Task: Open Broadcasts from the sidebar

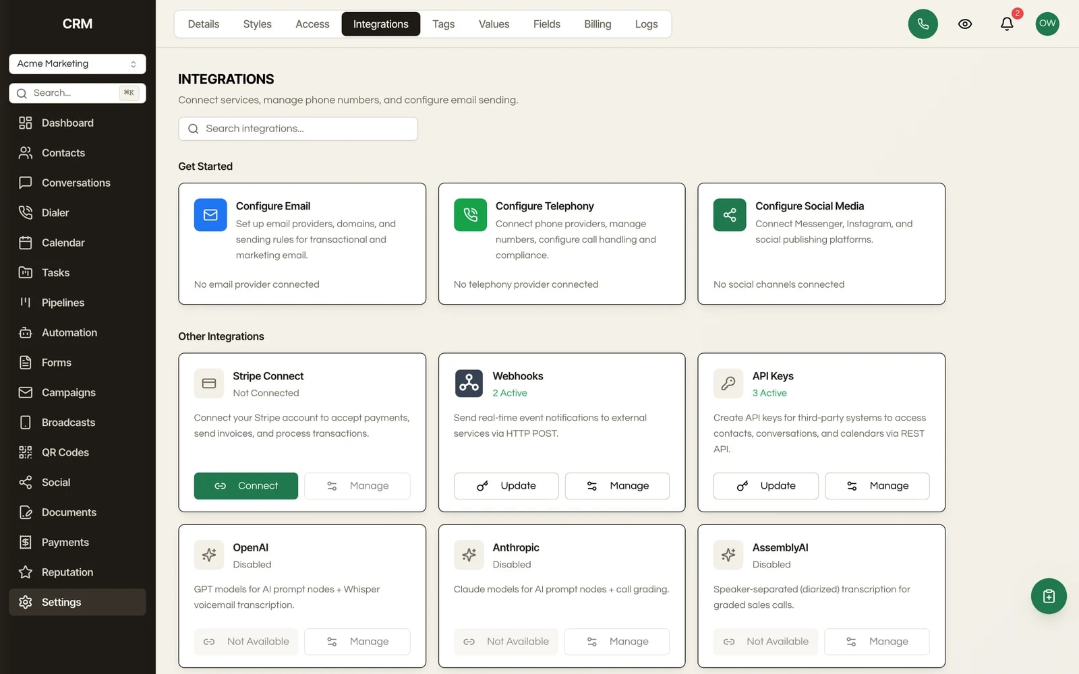Action: point(78,423)
